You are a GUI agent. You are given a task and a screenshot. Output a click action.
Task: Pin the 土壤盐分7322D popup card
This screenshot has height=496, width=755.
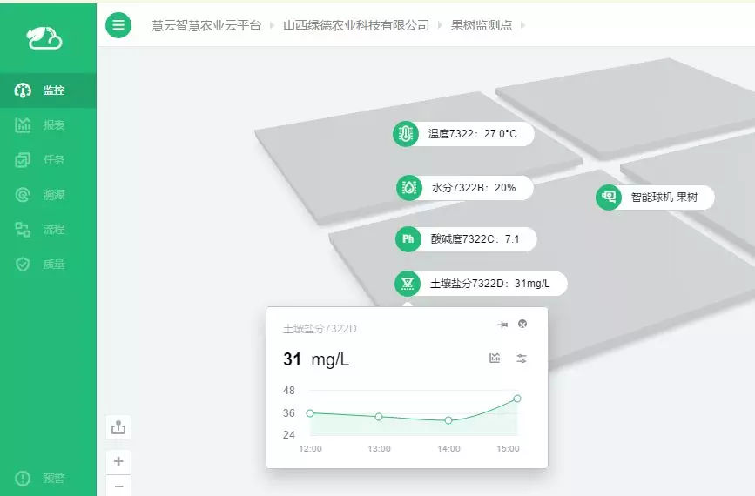point(502,325)
